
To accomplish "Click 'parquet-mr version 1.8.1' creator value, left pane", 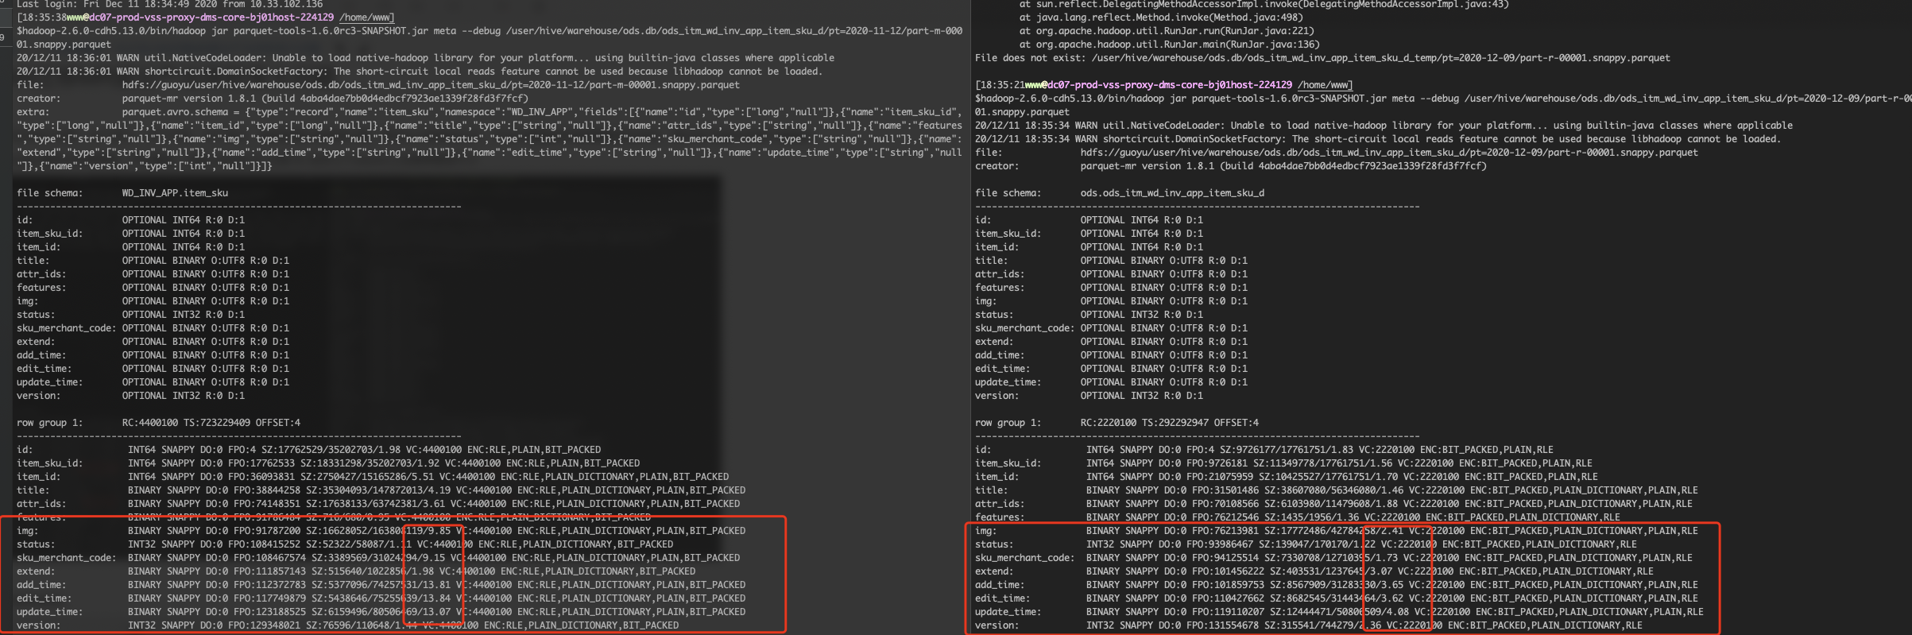I will pos(325,99).
